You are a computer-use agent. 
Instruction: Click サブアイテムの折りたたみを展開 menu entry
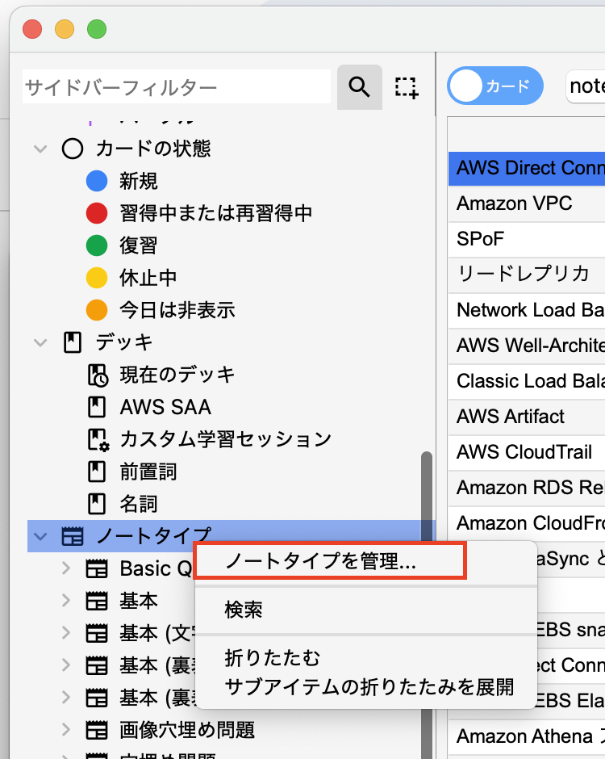click(369, 686)
